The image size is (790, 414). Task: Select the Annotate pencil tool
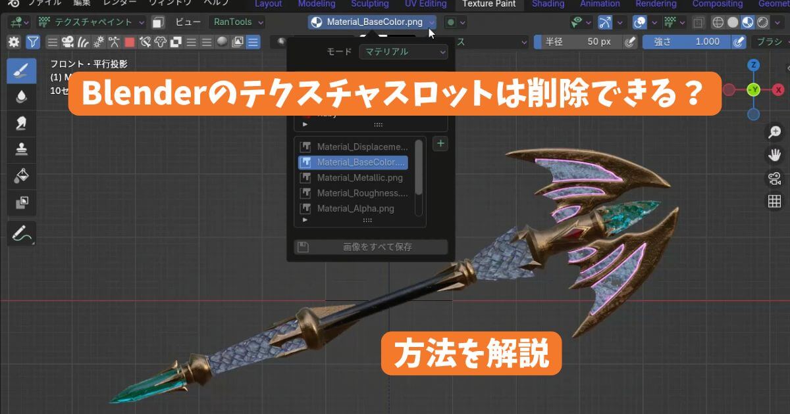22,233
